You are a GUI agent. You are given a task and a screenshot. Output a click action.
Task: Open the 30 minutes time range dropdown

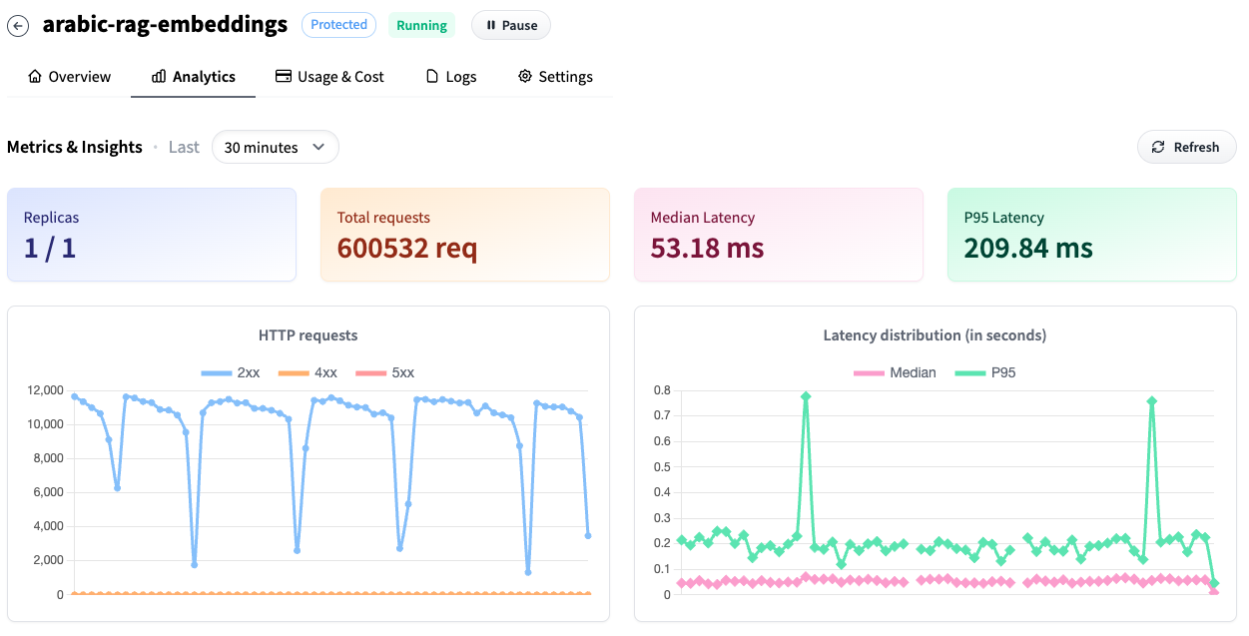275,148
